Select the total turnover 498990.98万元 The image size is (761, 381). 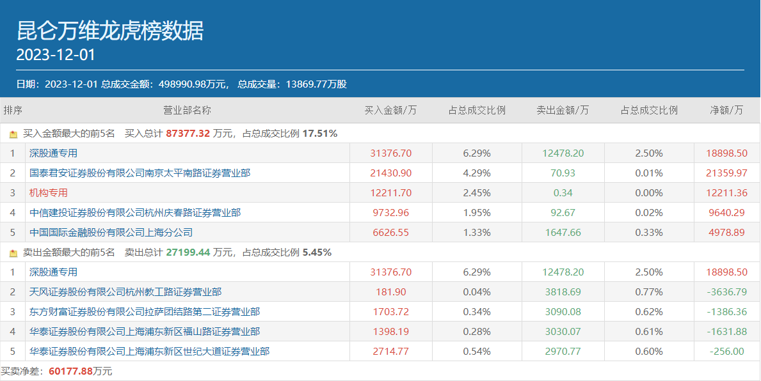pyautogui.click(x=193, y=84)
